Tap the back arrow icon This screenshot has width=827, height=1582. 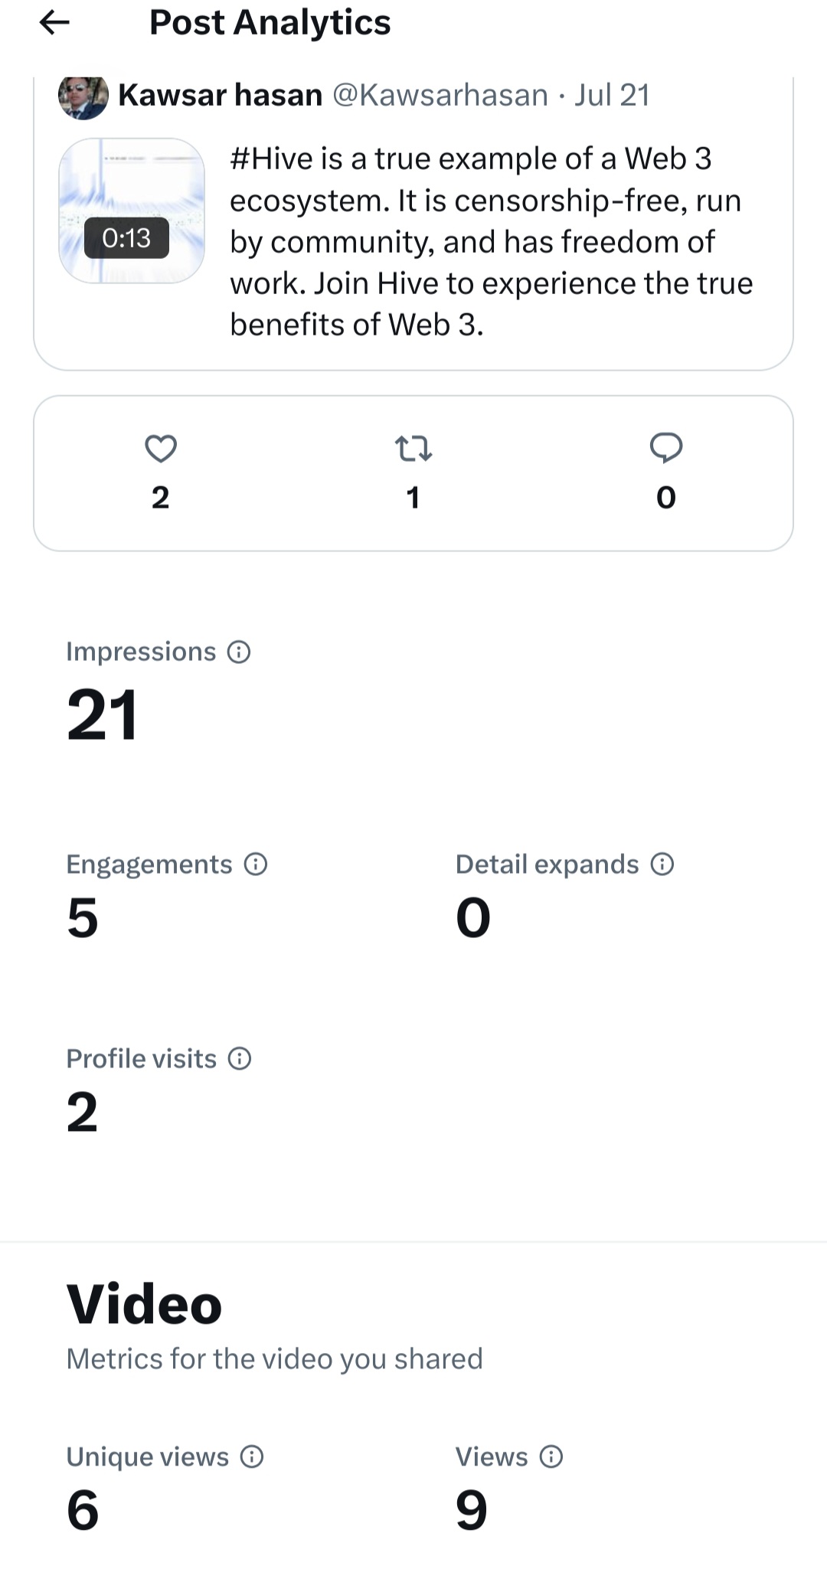54,23
